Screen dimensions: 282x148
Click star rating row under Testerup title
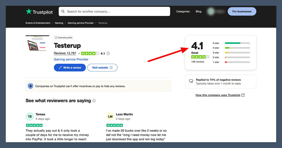[90, 54]
